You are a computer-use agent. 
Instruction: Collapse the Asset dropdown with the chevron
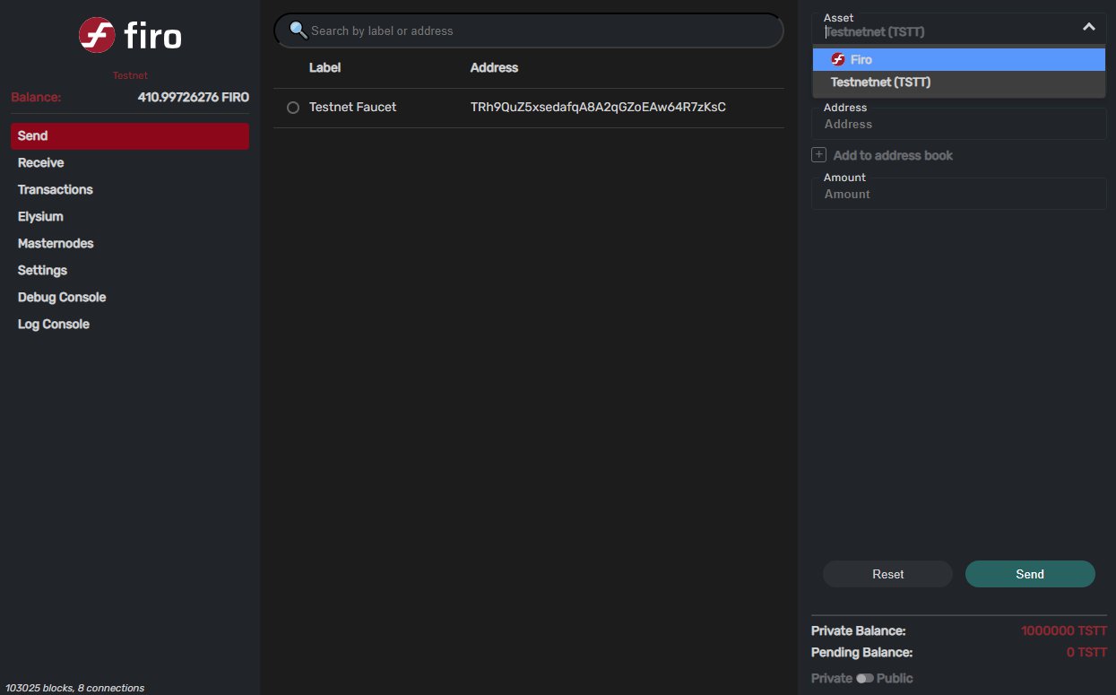[x=1089, y=27]
